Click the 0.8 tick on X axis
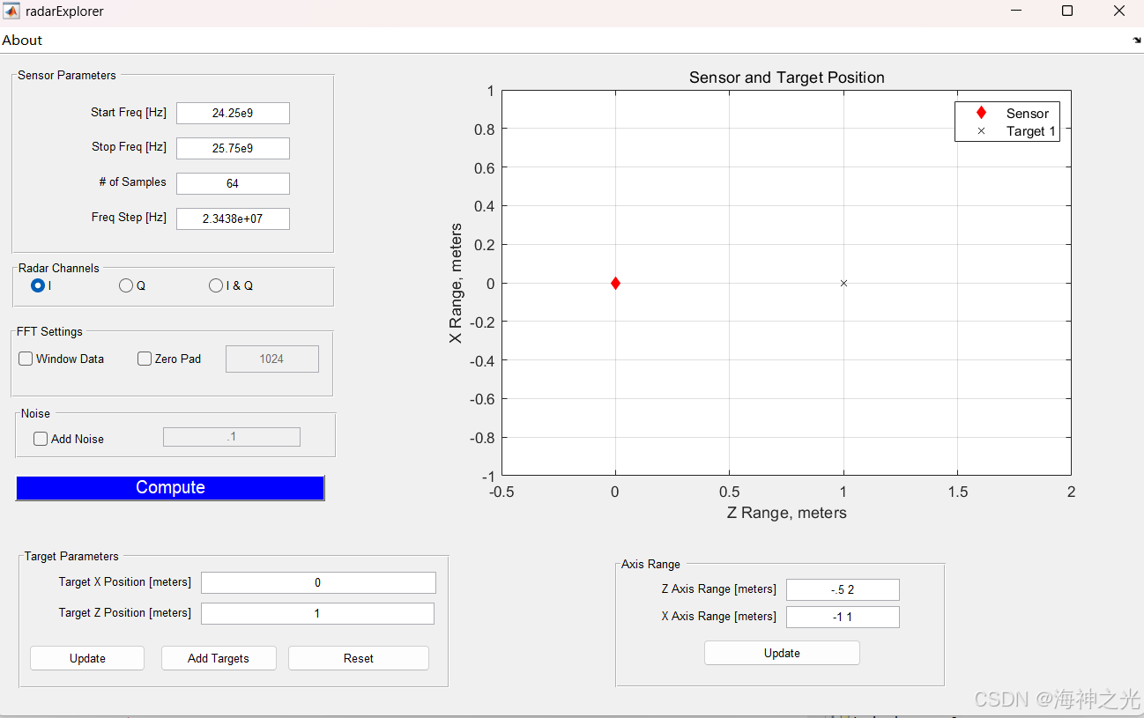Screen dimensions: 1144x718 (x=484, y=130)
